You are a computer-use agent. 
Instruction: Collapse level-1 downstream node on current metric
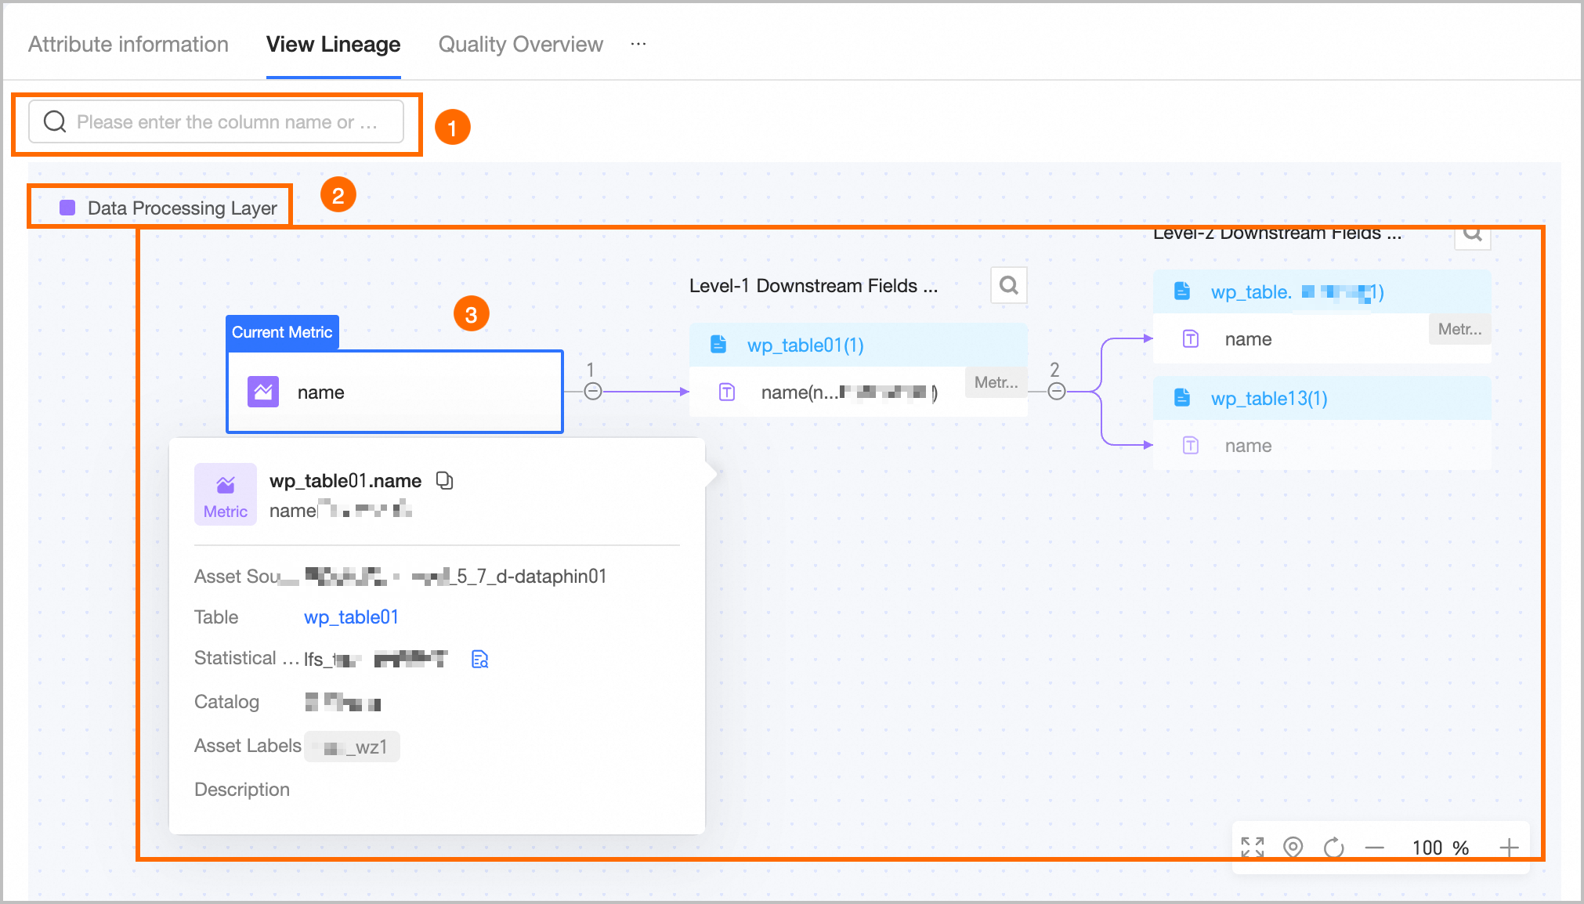point(593,391)
